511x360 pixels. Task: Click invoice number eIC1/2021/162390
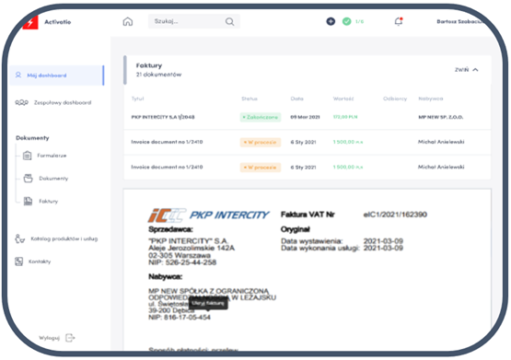(x=395, y=215)
